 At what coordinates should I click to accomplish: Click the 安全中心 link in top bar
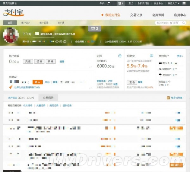point(158,3)
